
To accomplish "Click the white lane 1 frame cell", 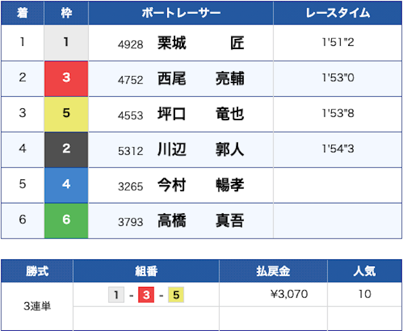I will 66,43.
